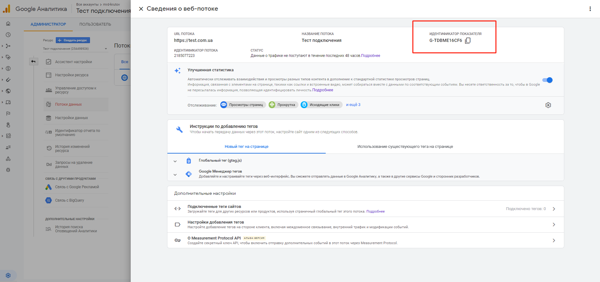Viewport: 600px width, 282px height.
Task: Open Property Settings menu item
Action: (x=76, y=75)
